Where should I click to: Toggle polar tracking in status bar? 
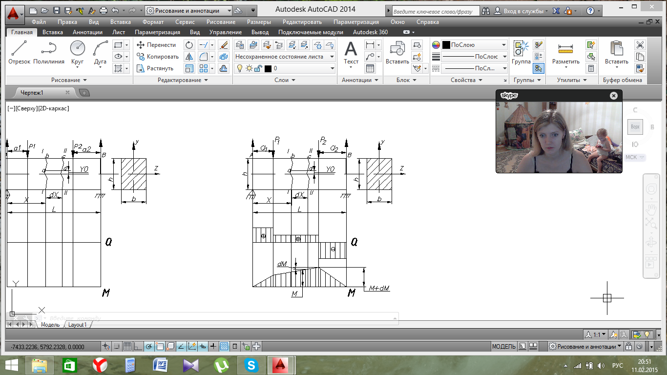pos(148,347)
